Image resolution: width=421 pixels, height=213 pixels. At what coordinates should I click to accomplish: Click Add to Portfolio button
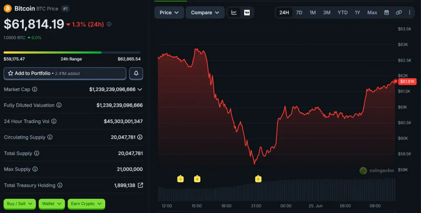coord(65,74)
